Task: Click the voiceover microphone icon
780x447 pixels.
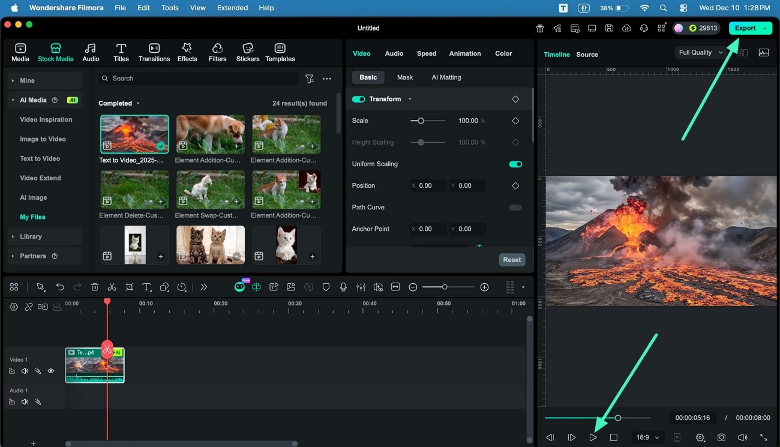Action: [343, 287]
